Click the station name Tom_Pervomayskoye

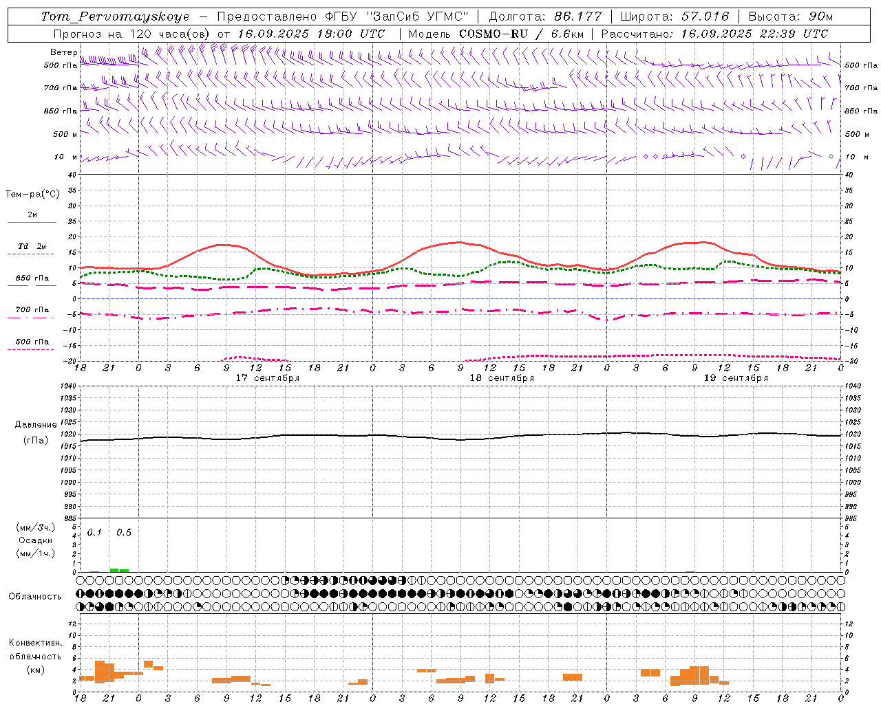116,16
